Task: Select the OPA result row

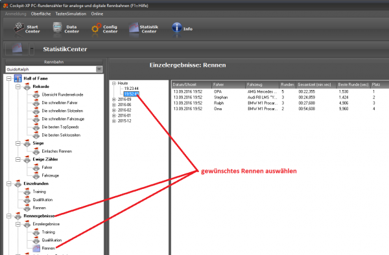Action: click(x=280, y=92)
